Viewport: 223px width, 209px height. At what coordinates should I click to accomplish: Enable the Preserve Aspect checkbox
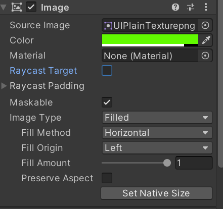(107, 178)
